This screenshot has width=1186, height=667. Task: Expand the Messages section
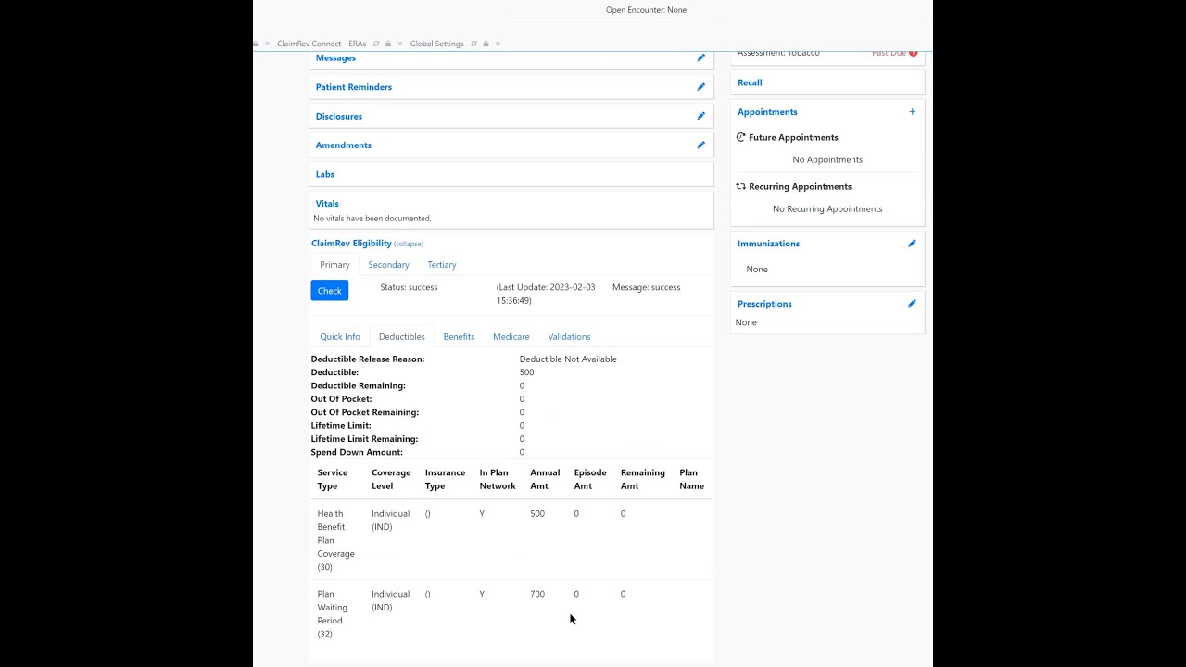(335, 57)
